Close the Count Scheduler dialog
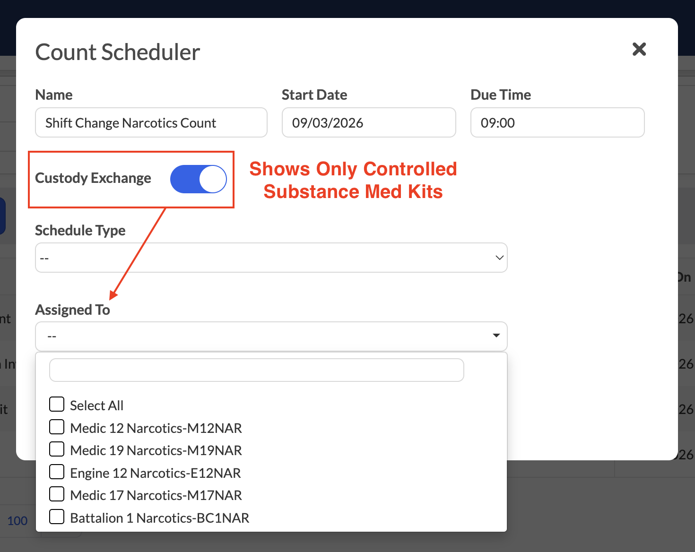Image resolution: width=695 pixels, height=552 pixels. click(x=639, y=49)
